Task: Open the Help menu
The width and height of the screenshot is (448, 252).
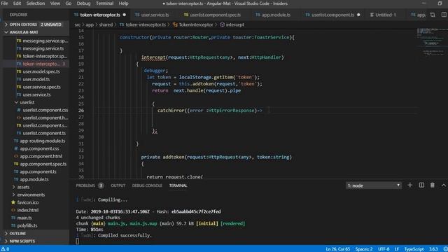Action: (123, 3)
